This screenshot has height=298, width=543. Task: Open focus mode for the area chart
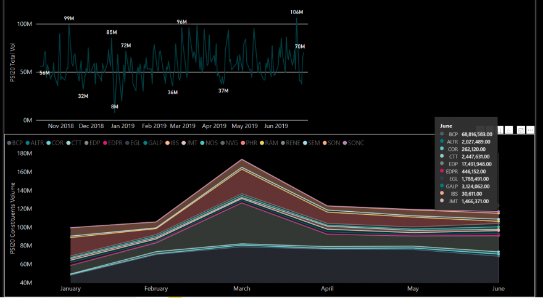(521, 130)
